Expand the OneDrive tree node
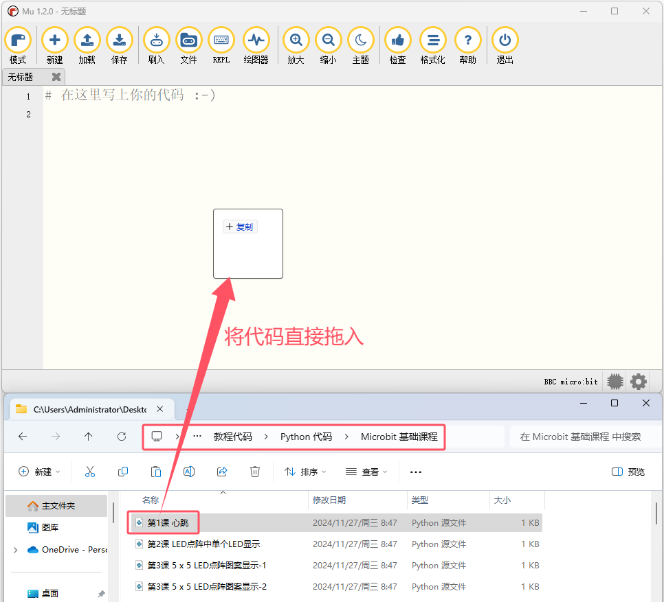This screenshot has height=602, width=664. (x=16, y=550)
